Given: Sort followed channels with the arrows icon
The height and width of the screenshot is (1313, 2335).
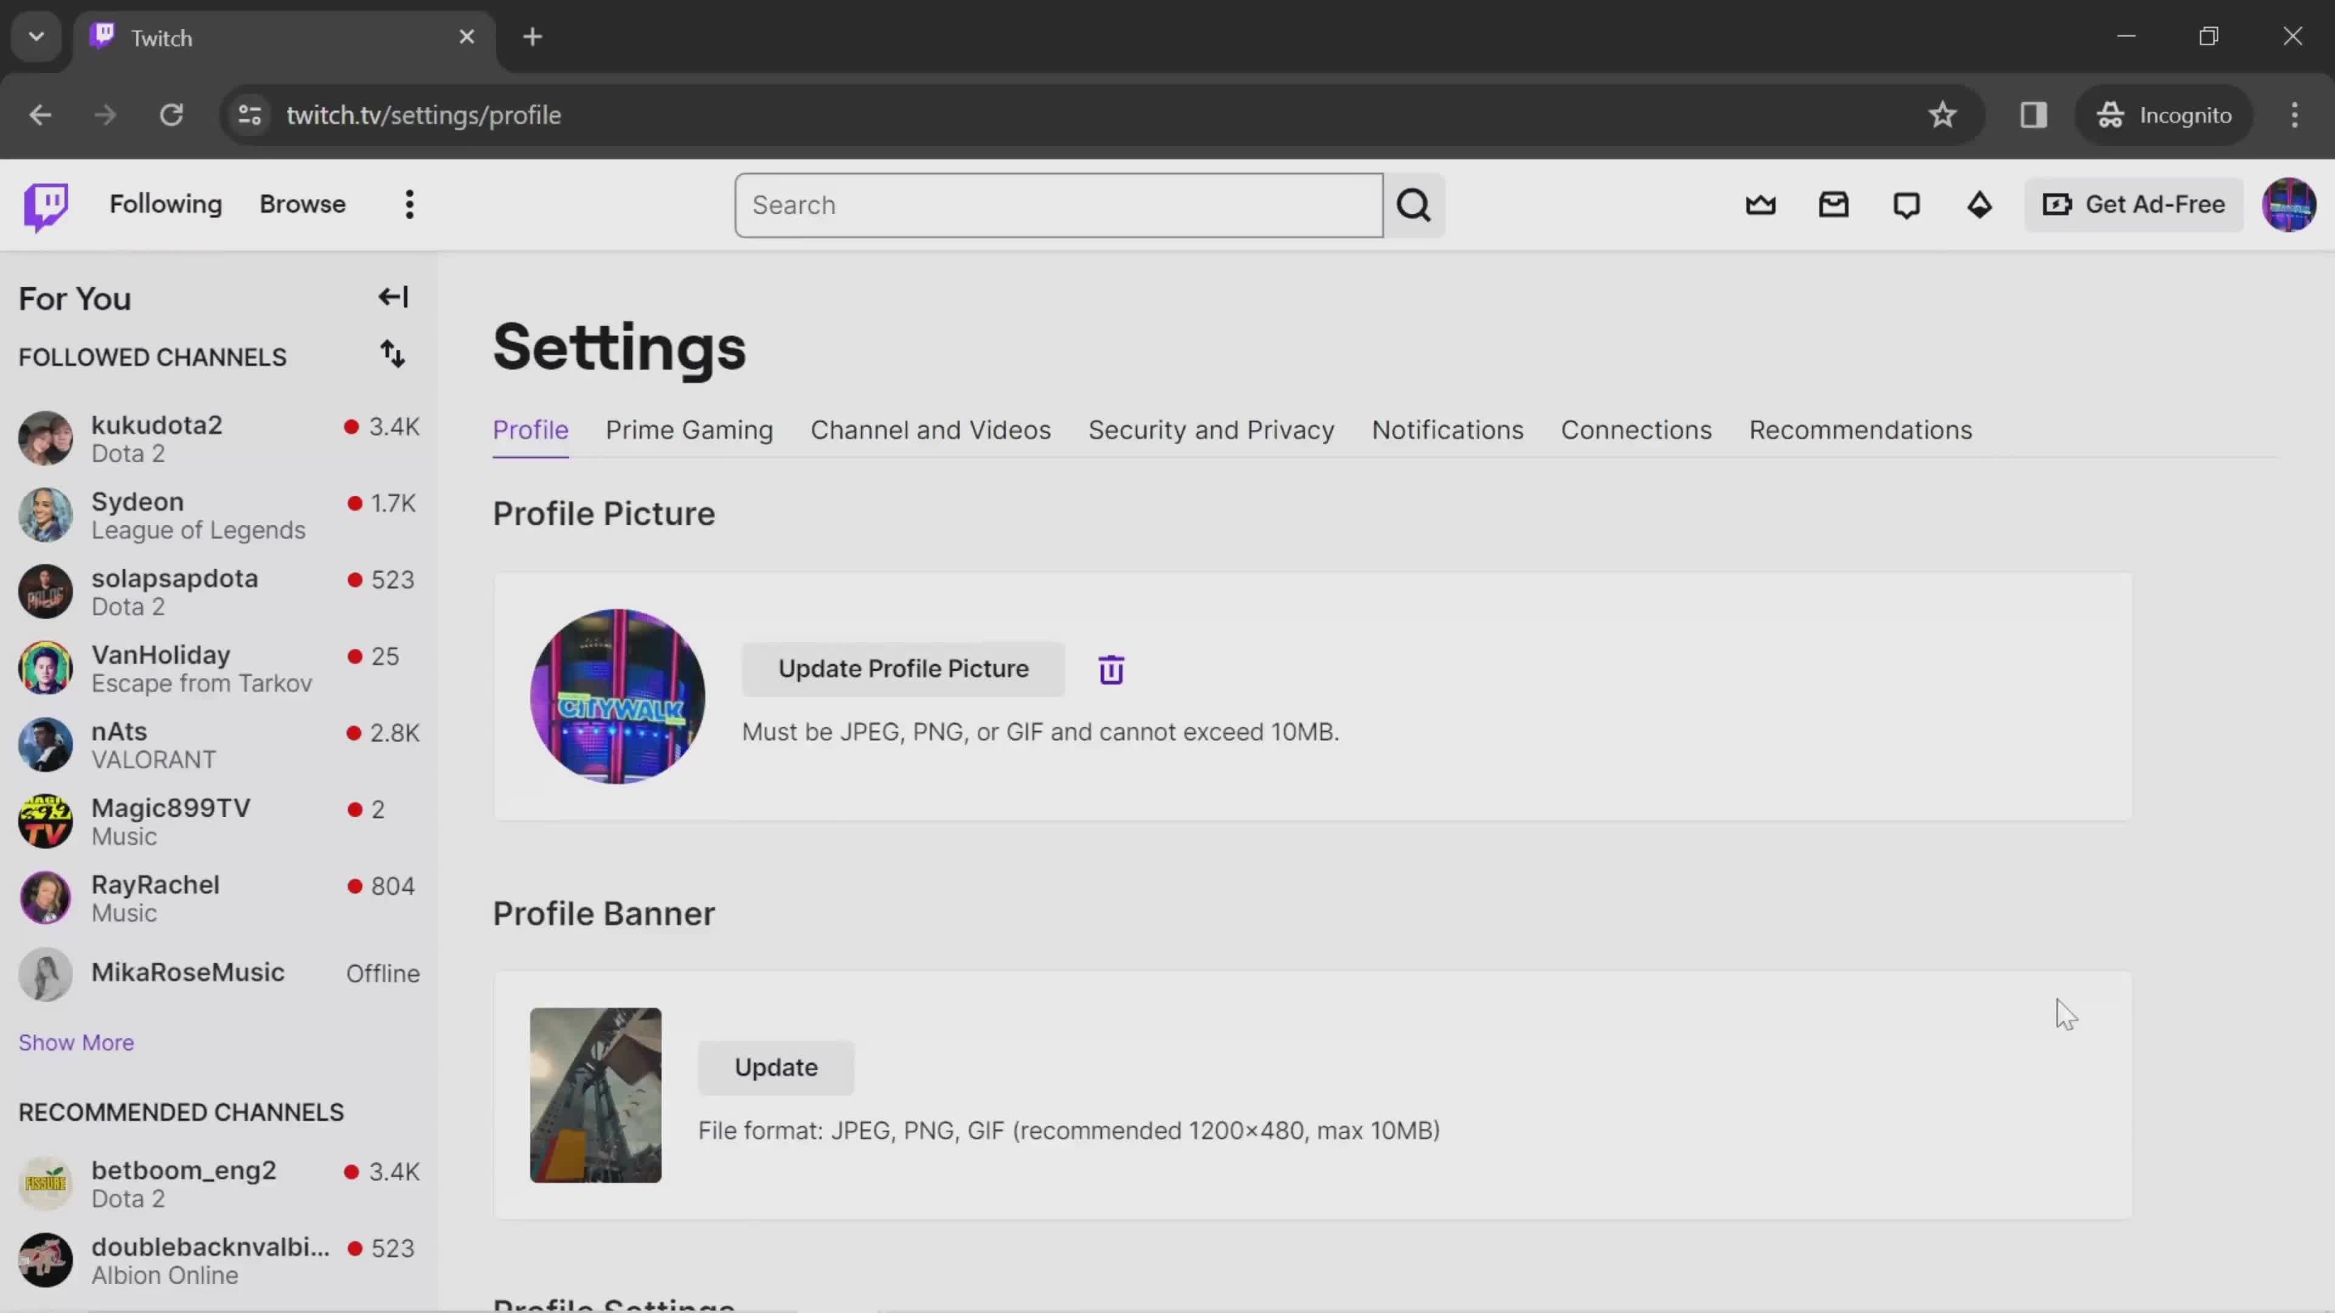Looking at the screenshot, I should tap(392, 354).
